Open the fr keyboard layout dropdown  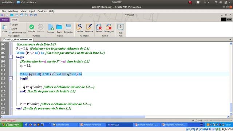(x=207, y=2)
